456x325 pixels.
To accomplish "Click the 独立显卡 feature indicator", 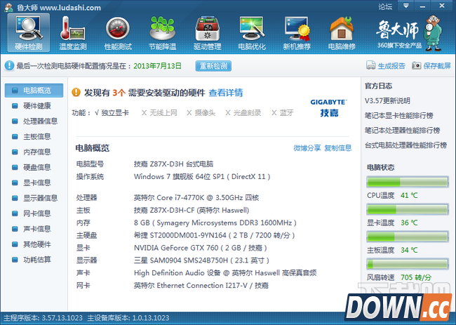I will (x=112, y=113).
